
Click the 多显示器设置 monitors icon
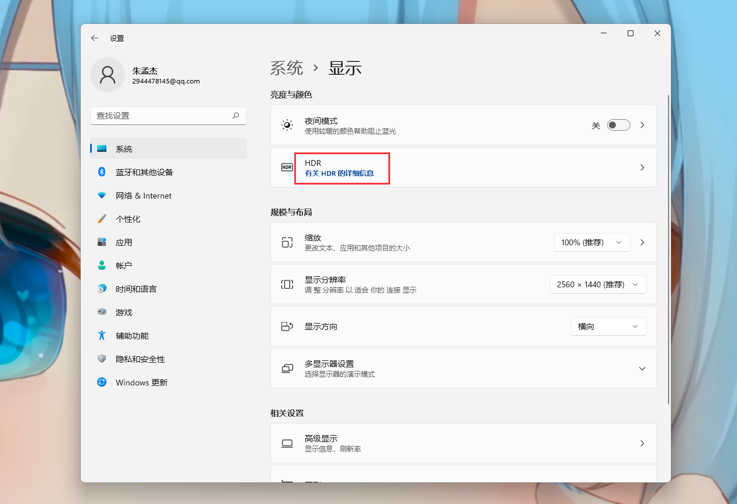pyautogui.click(x=287, y=369)
